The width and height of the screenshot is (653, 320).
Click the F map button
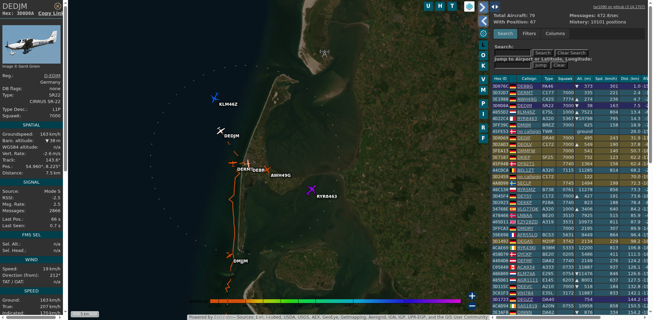point(483,138)
